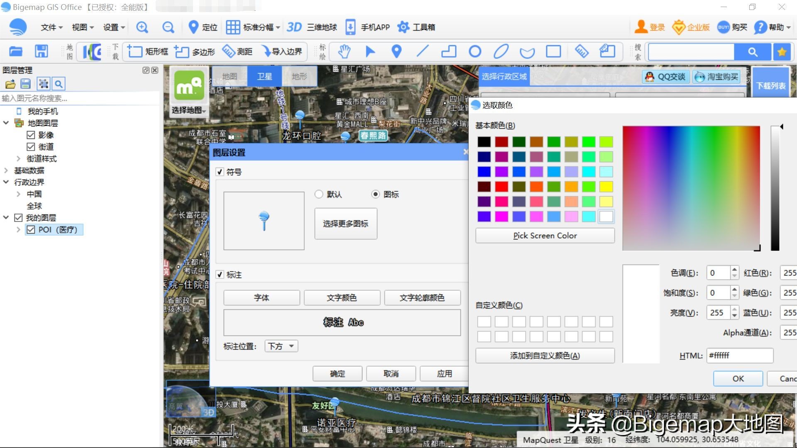The width and height of the screenshot is (797, 448).
Task: Select the yellow basic color swatch
Action: [x=606, y=187]
